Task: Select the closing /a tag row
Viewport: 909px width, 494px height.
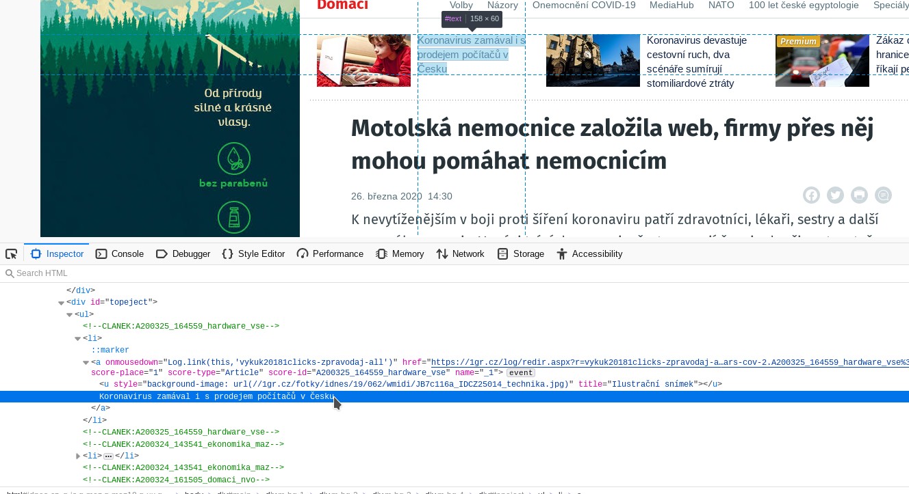Action: tap(454, 408)
